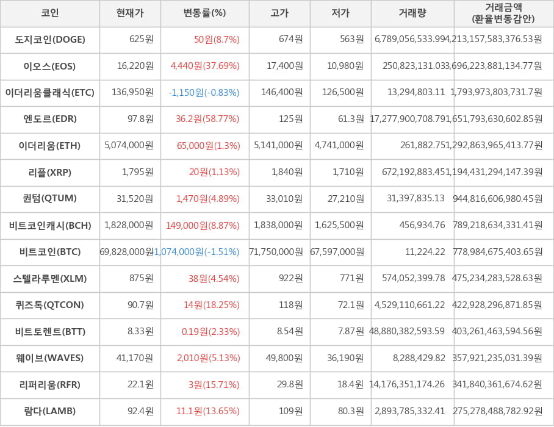This screenshot has width=554, height=427.
Task: Click XRP change 20원(1.13%)
Action: [215, 172]
